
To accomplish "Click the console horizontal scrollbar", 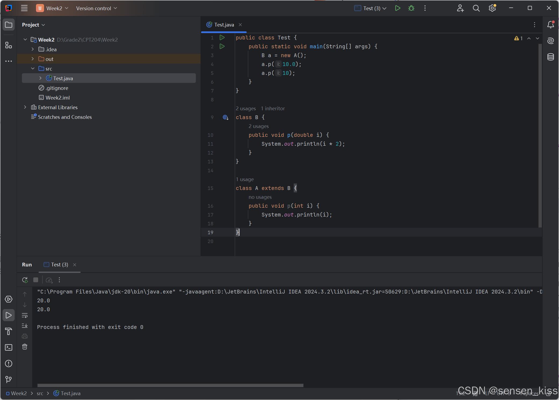I will [170, 385].
